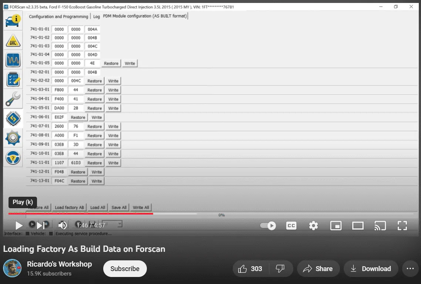The image size is (421, 284).
Task: Click Write for row 741-08-01
Action: [113, 136]
